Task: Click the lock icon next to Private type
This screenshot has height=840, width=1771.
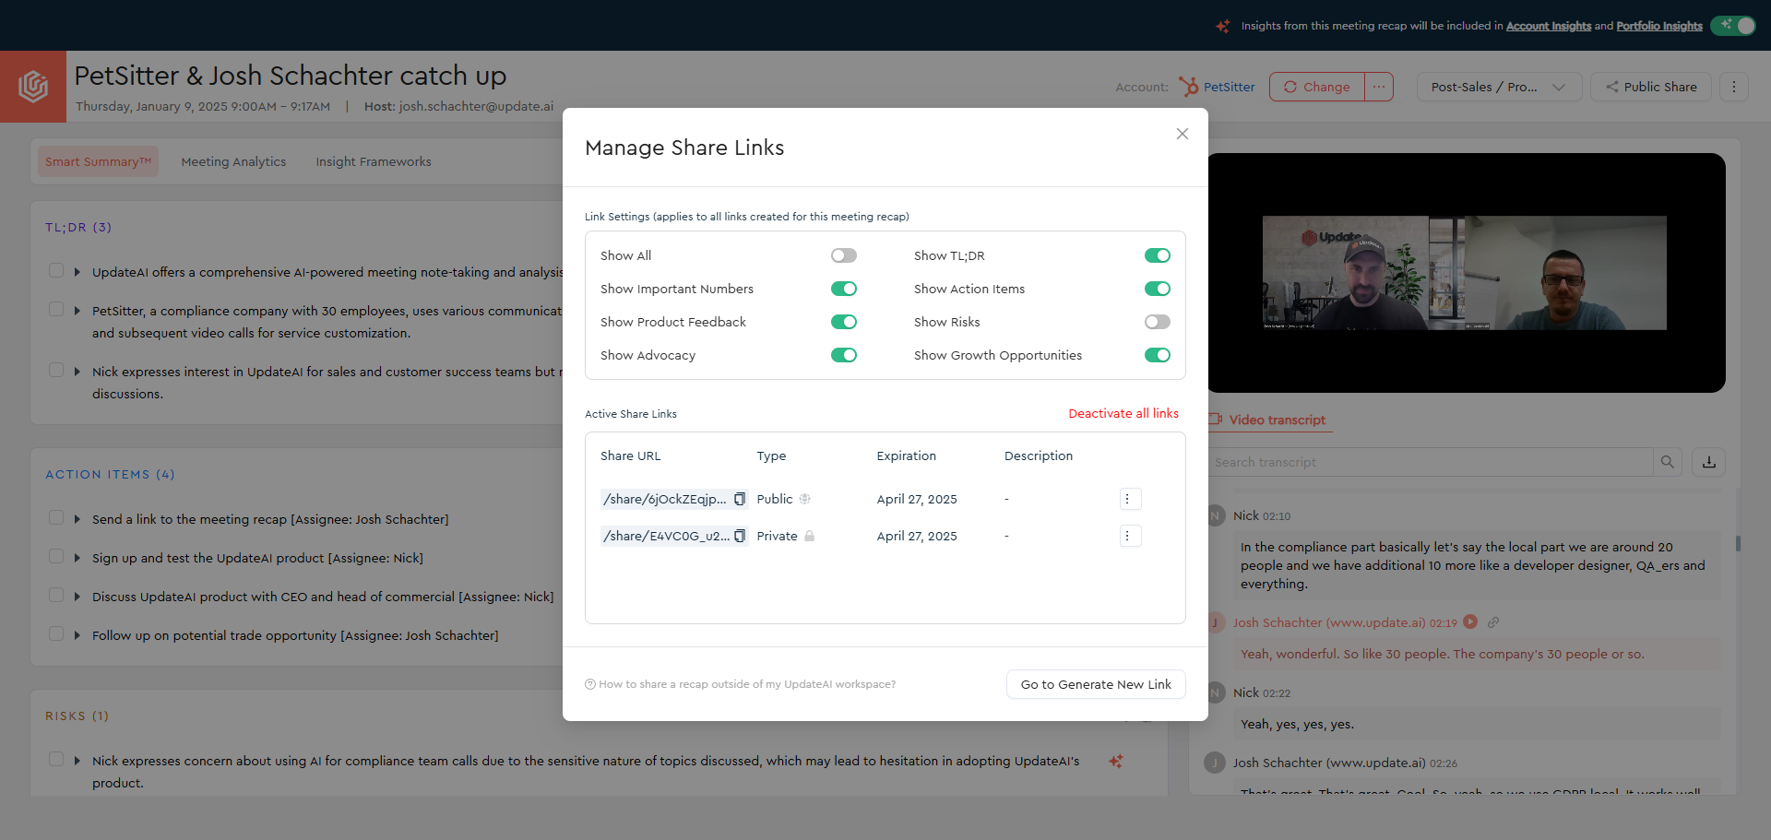Action: tap(809, 536)
